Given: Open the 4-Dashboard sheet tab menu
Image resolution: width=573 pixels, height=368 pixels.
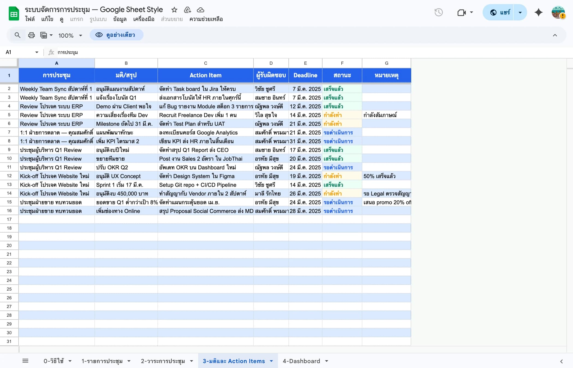Looking at the screenshot, I should pos(327,361).
